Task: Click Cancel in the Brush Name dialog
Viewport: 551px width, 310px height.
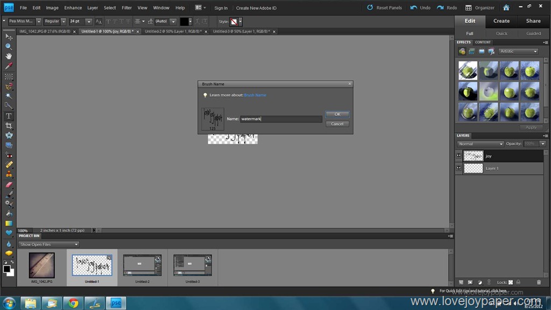Action: [x=337, y=124]
